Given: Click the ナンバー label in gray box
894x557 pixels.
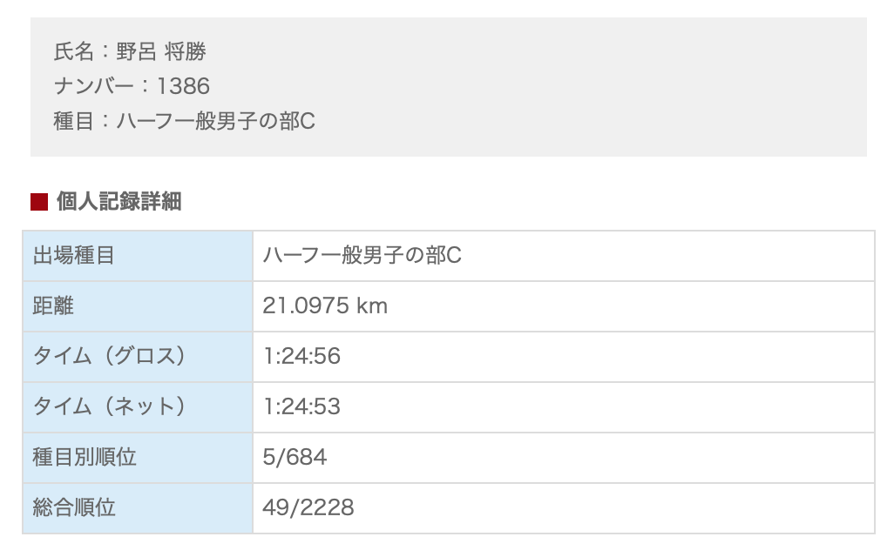Looking at the screenshot, I should 94,86.
